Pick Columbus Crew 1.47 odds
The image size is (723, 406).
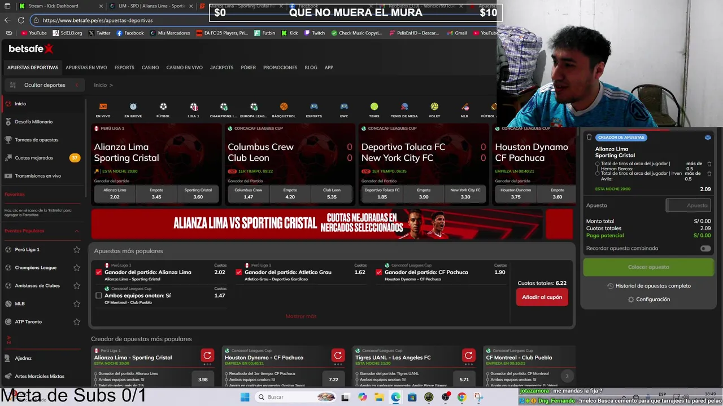[x=248, y=193]
